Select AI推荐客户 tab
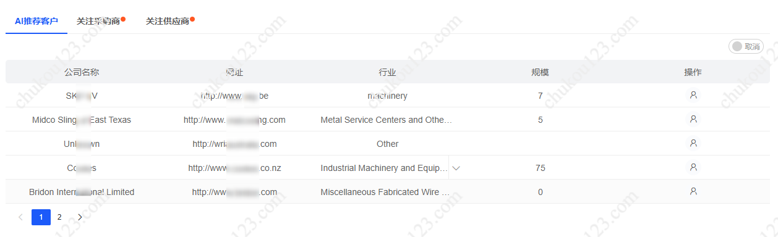778x237 pixels. pos(36,21)
